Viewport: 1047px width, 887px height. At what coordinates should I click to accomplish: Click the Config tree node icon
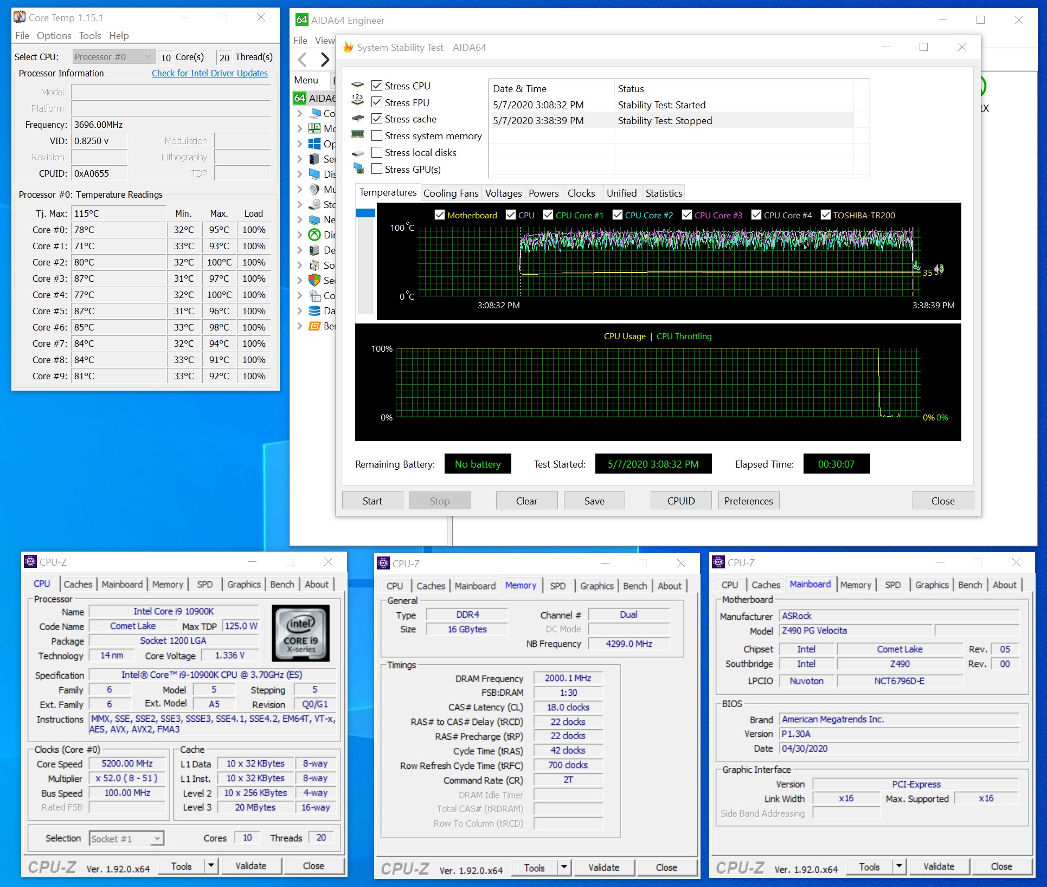pos(314,295)
